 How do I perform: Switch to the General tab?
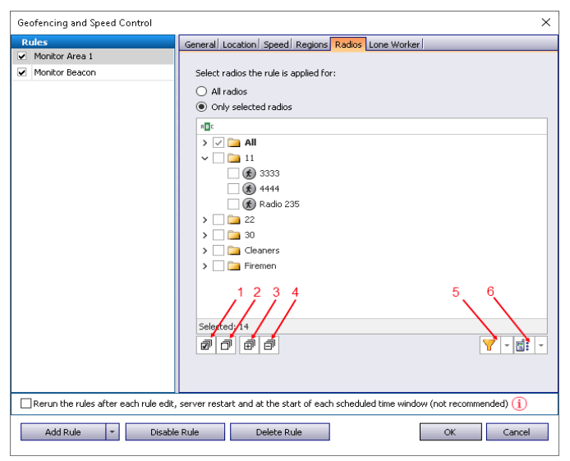pyautogui.click(x=200, y=44)
